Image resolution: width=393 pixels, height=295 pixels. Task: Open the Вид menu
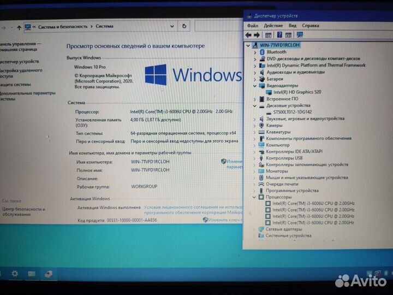coord(292,26)
